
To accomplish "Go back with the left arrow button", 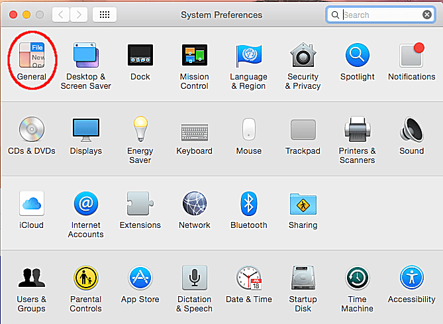I will 61,15.
